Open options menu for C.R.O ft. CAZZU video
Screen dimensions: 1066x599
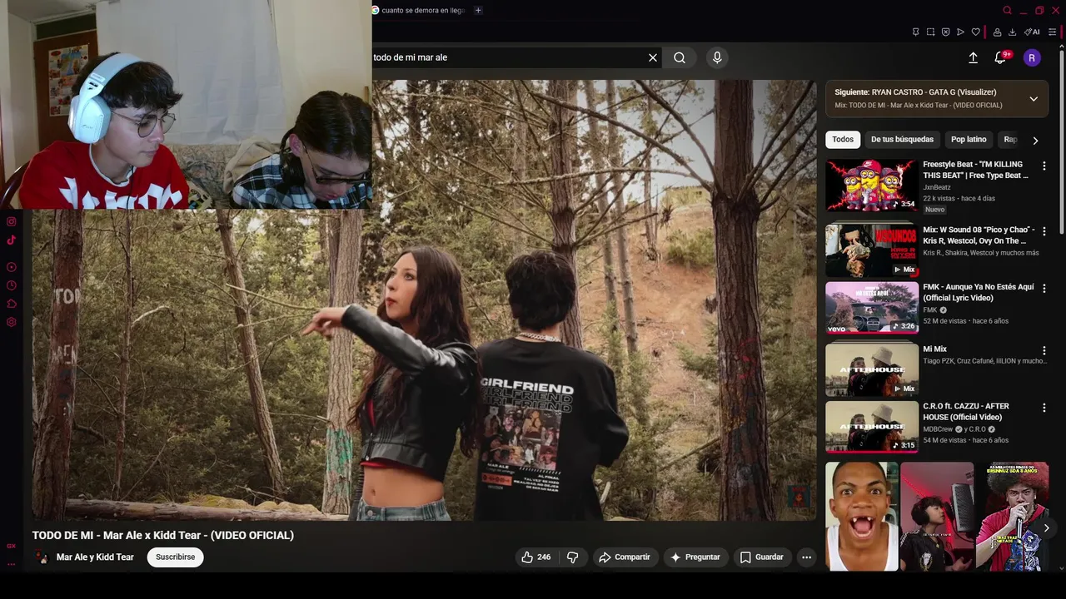1044,408
